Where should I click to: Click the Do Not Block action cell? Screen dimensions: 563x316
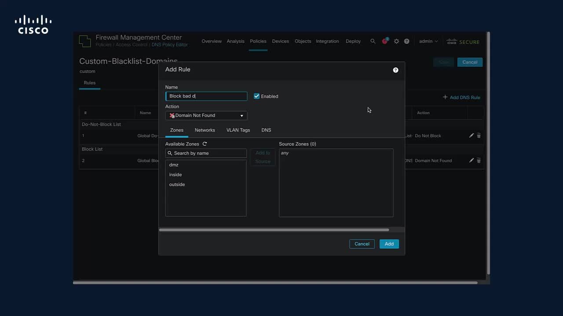pyautogui.click(x=428, y=136)
